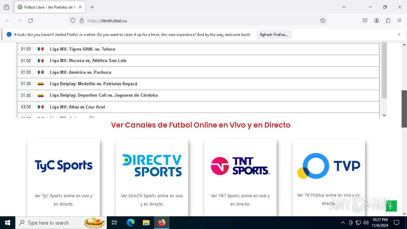Open Deportivo Cali vs. Jaguares de Córdoba match
The image size is (407, 229).
tap(198, 95)
